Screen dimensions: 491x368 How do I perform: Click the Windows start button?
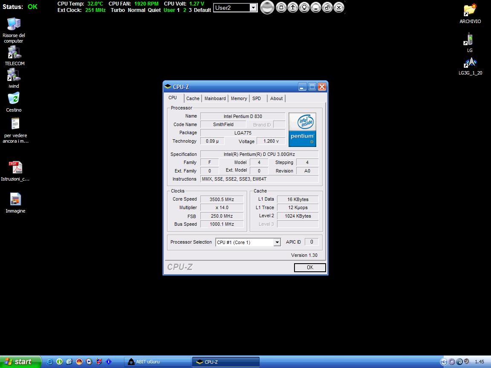pos(20,362)
